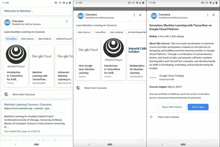Tap Coursera logo in left phone card
Image resolution: width=220 pixels, height=147 pixels.
click(7, 23)
